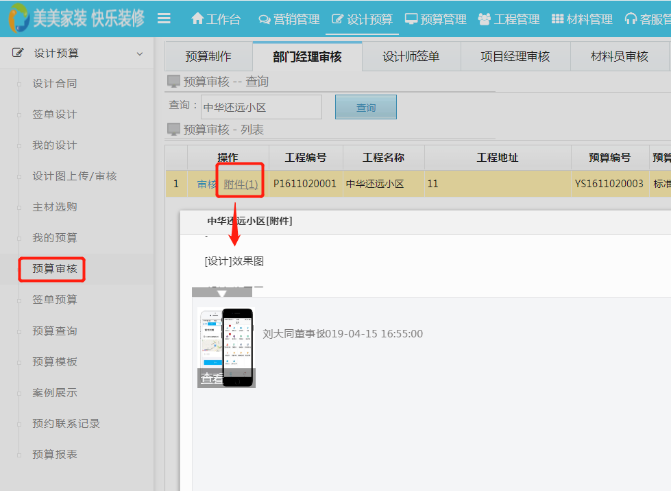The height and width of the screenshot is (491, 671).
Task: View the phone effect image thumbnail
Action: click(x=225, y=346)
